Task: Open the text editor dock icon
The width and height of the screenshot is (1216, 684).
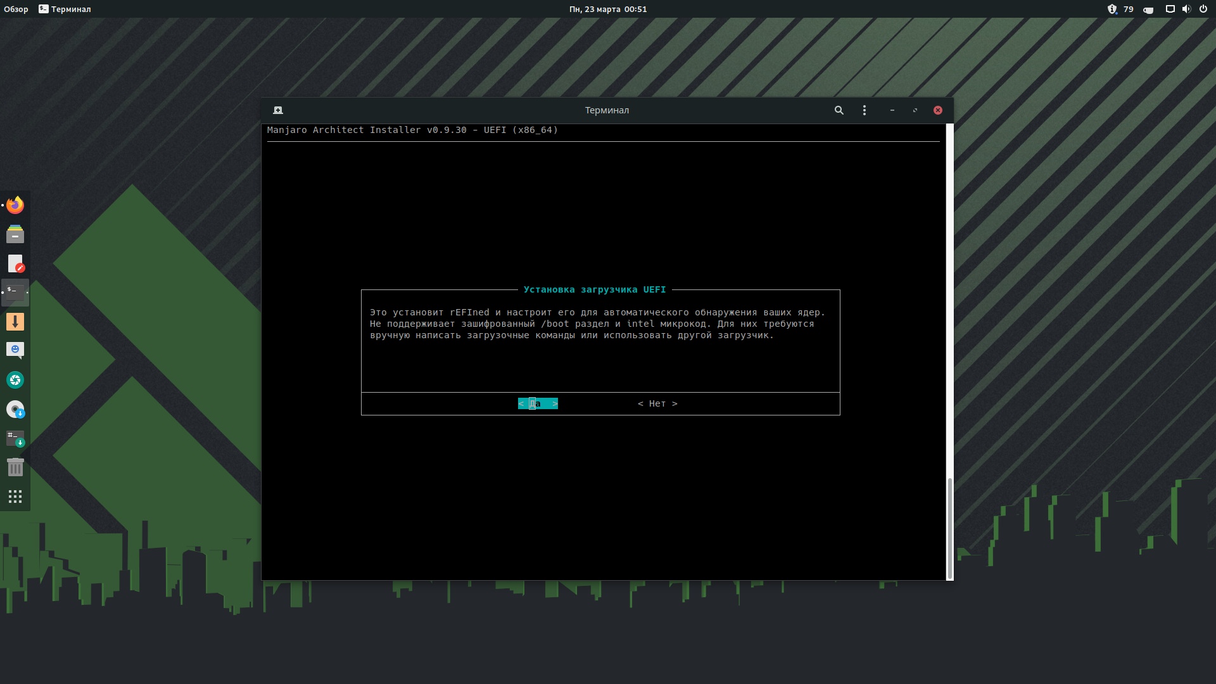Action: [15, 263]
